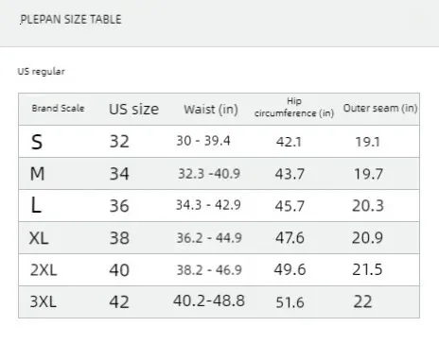Click the Brand Scale column header

point(58,109)
